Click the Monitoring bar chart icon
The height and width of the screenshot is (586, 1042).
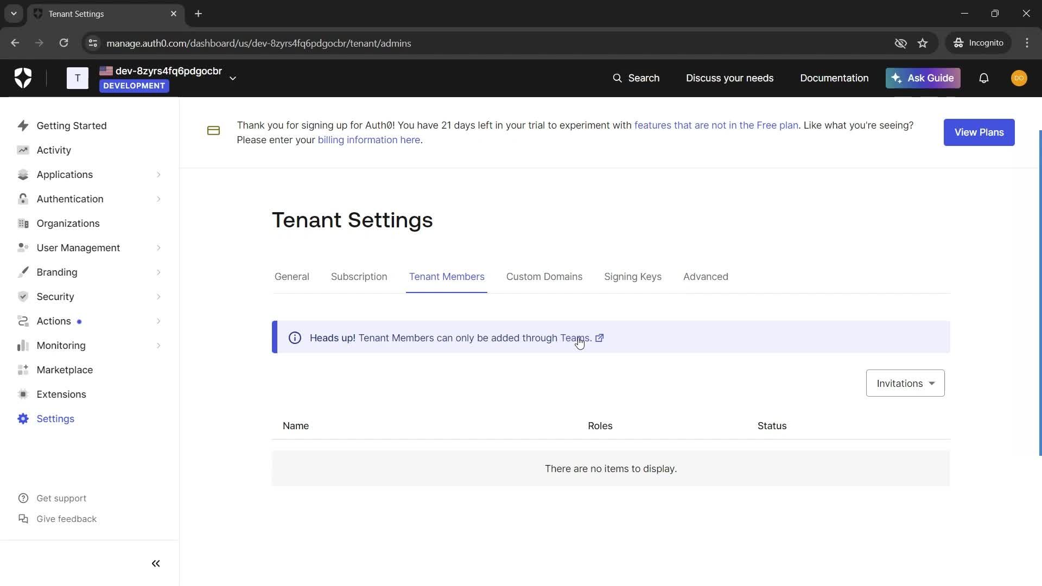pos(23,346)
